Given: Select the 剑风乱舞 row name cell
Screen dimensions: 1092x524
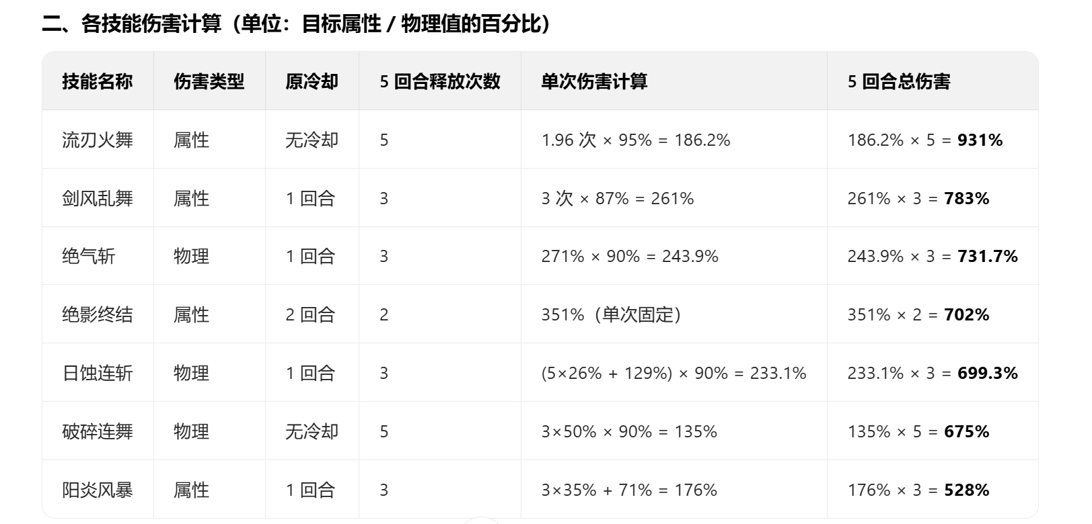Looking at the screenshot, I should (98, 198).
